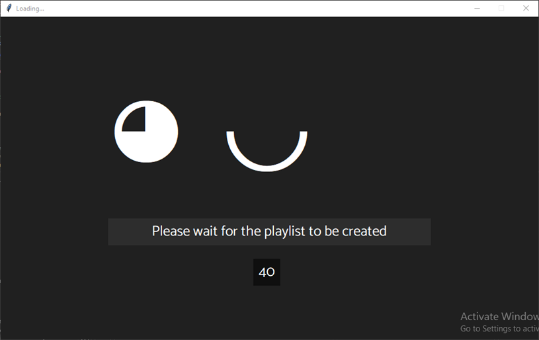539x340 pixels.
Task: Select the progress counter showing 40
Action: pos(267,273)
